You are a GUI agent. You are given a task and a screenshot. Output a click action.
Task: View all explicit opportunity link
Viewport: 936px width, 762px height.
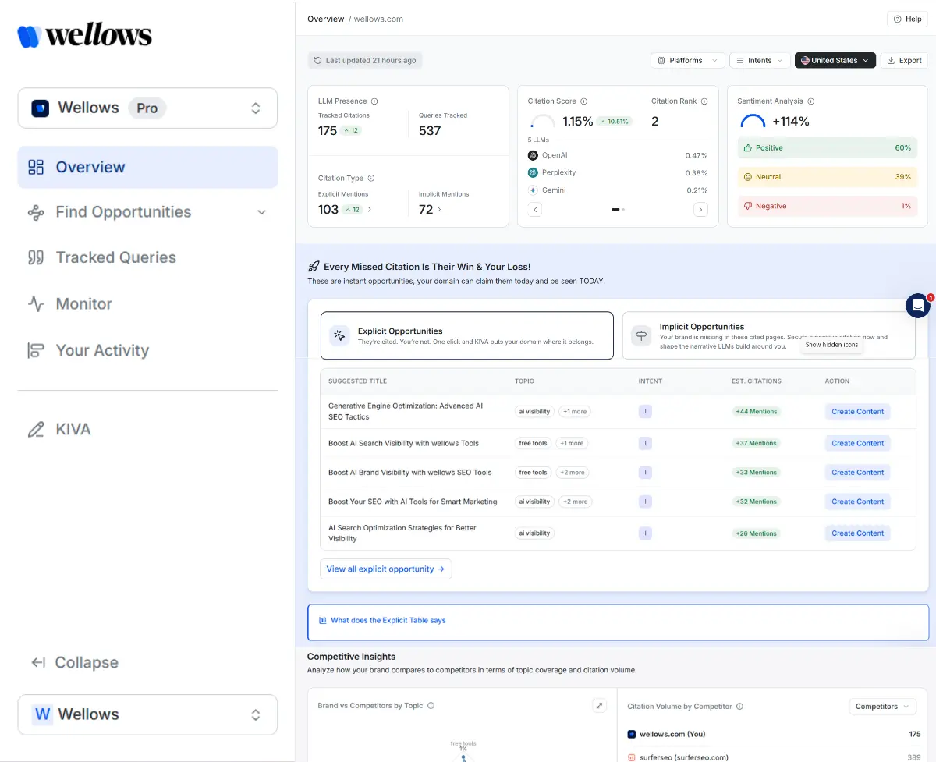385,569
